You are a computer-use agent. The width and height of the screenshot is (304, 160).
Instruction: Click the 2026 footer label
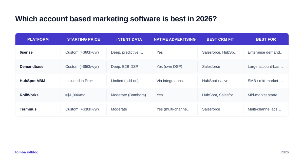[x=285, y=152]
